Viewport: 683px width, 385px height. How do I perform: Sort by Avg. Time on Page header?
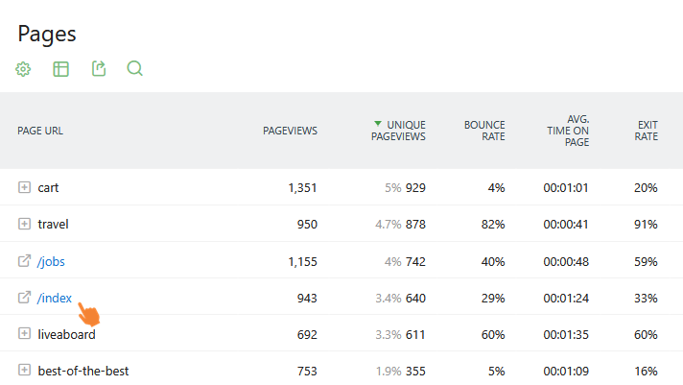pyautogui.click(x=572, y=131)
